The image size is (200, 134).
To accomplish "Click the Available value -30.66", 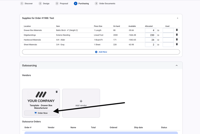I will pyautogui.click(x=131, y=30).
